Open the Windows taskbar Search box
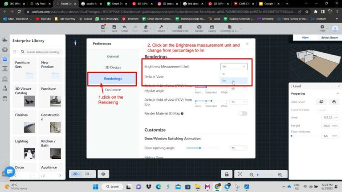Screen dimensions: 342x192 coord(112,187)
